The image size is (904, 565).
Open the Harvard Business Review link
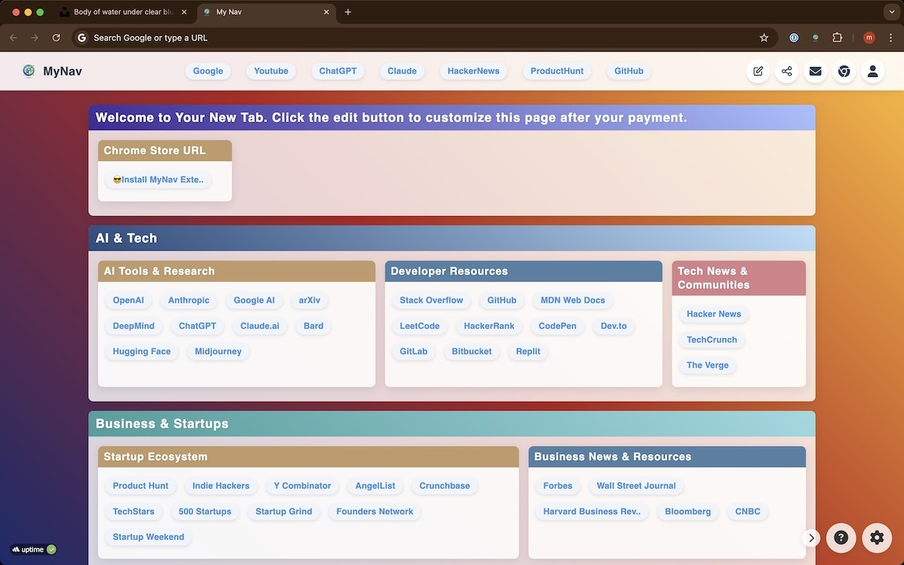pyautogui.click(x=592, y=511)
